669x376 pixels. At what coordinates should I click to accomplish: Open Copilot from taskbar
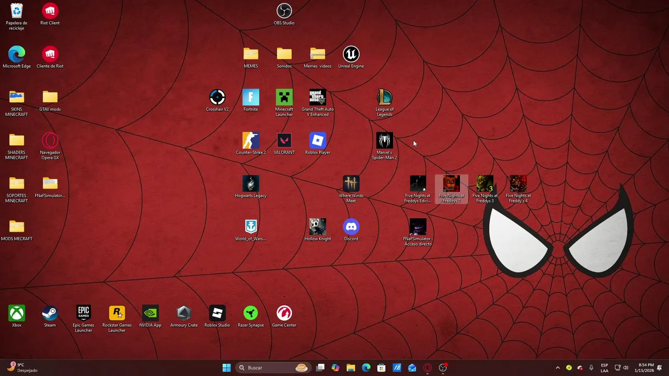(x=336, y=368)
